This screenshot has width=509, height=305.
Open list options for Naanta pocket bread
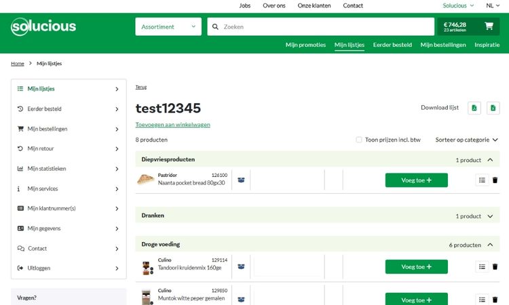pos(482,180)
